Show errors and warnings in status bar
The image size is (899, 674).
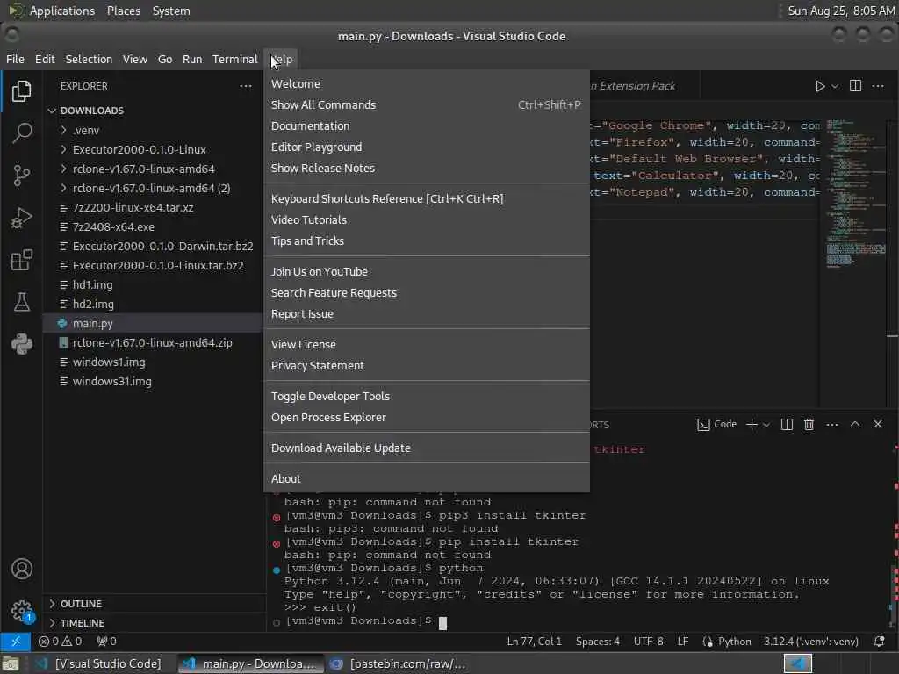click(60, 642)
